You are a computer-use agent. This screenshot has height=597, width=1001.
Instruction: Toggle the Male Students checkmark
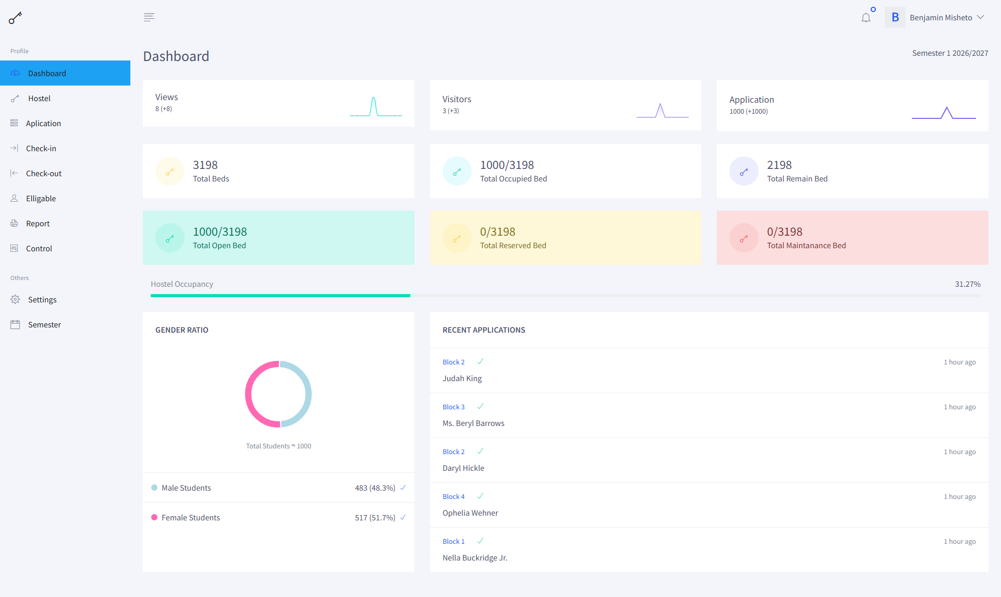(403, 488)
